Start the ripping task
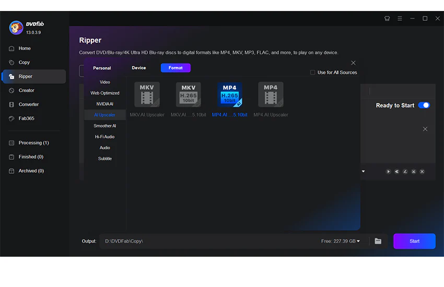This screenshot has height=287, width=444. pyautogui.click(x=414, y=241)
